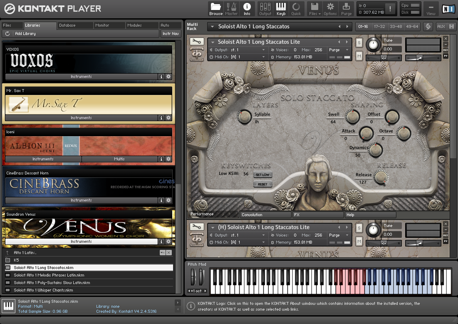
Task: Open Midi Ch dropdown of first instrument
Action: [263, 57]
